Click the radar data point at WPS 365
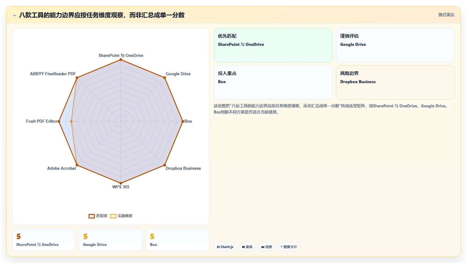This screenshot has width=467, height=263. (x=121, y=183)
